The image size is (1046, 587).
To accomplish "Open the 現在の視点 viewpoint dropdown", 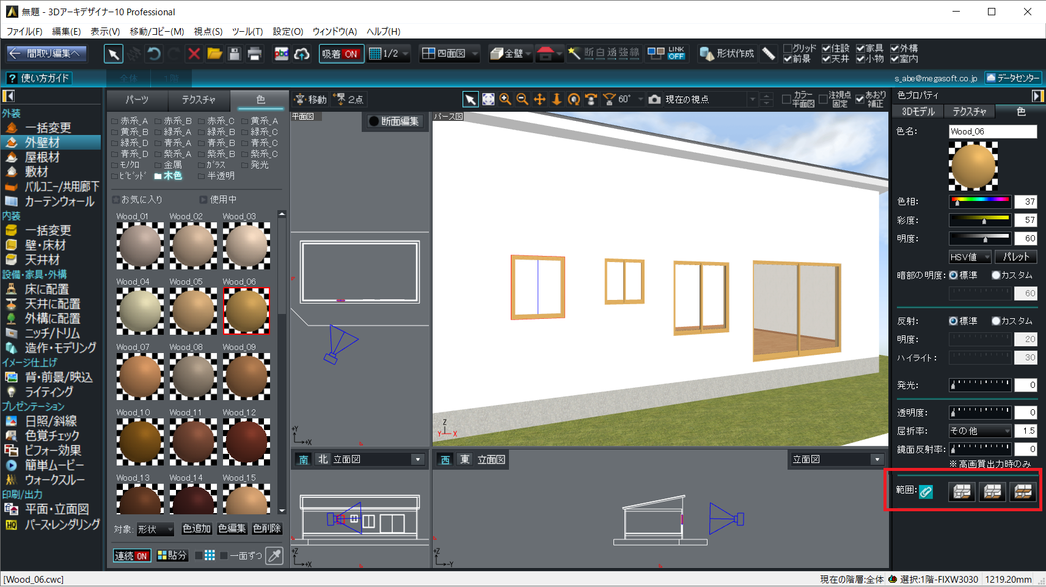I will coord(752,99).
